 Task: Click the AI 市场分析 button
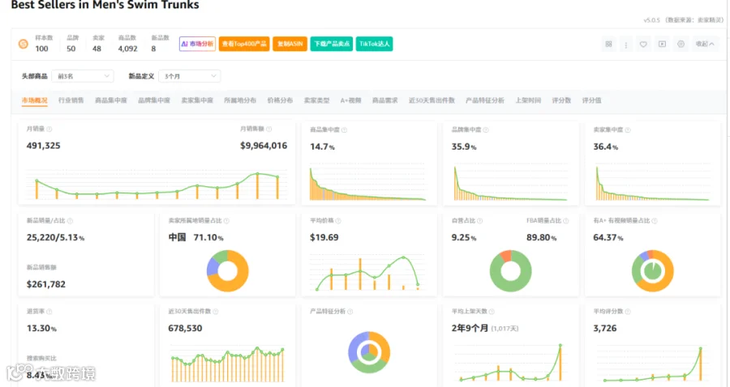pos(197,44)
